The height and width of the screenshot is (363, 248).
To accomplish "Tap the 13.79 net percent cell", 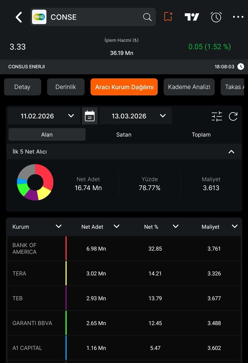I will pyautogui.click(x=155, y=298).
